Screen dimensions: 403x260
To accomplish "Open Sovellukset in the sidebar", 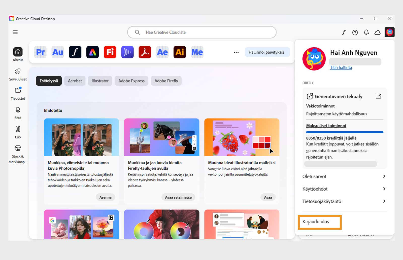I will [x=18, y=75].
